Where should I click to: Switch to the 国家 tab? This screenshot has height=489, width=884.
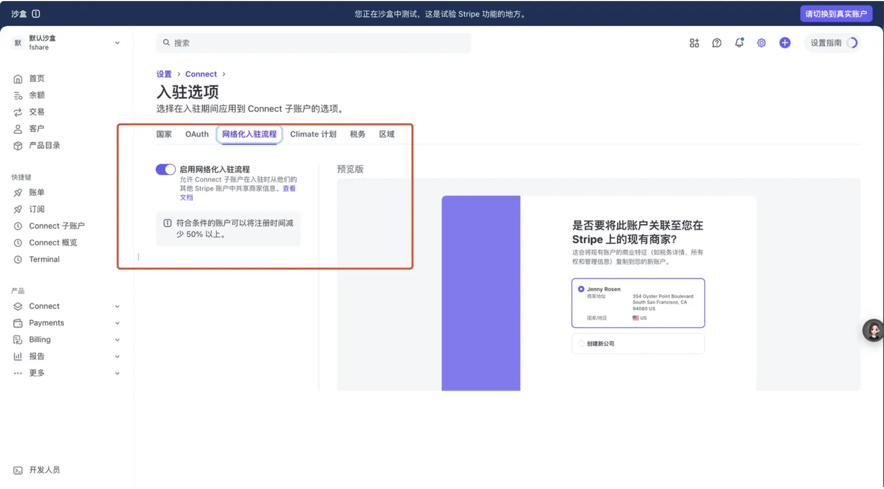pos(164,134)
